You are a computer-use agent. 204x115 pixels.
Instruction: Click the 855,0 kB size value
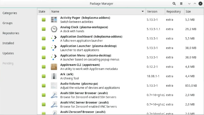click(191, 85)
